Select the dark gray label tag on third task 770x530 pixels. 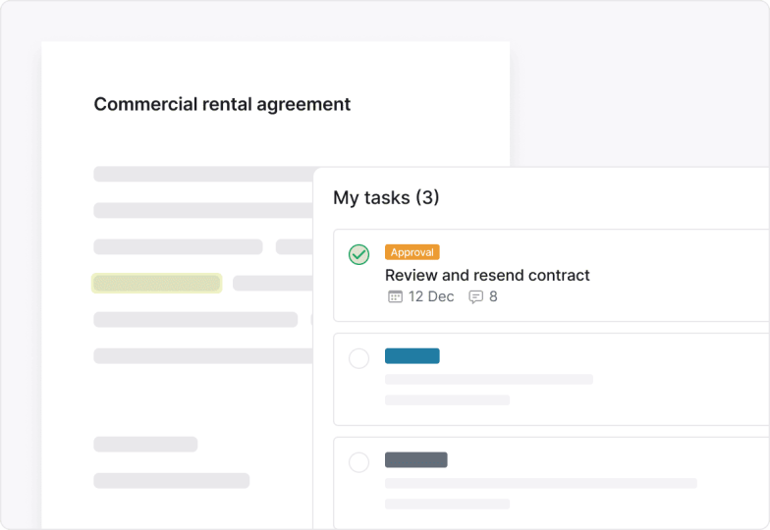pos(415,459)
